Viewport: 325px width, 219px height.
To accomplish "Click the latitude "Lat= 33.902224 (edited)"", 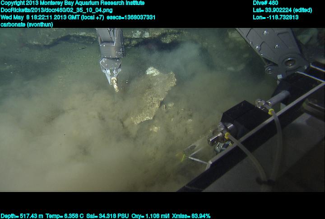I will tap(283, 10).
